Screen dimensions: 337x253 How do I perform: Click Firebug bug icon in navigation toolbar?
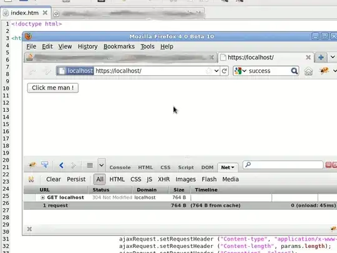point(325,71)
